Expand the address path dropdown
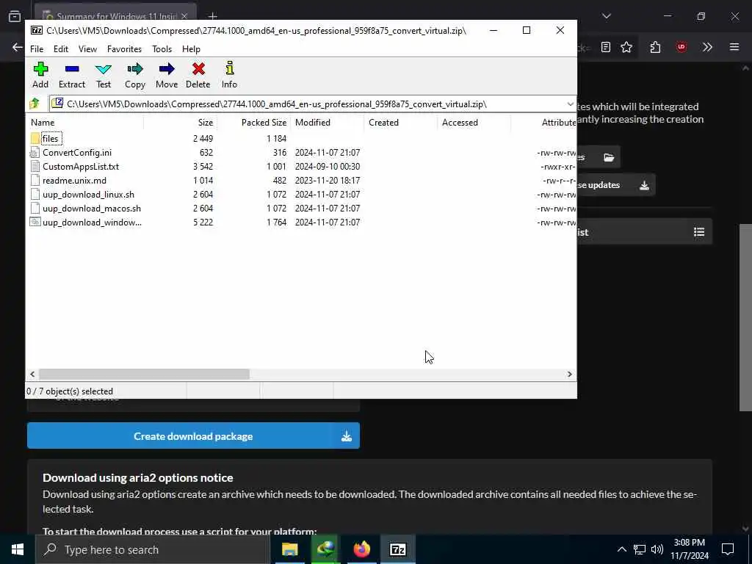752x564 pixels. pos(570,104)
